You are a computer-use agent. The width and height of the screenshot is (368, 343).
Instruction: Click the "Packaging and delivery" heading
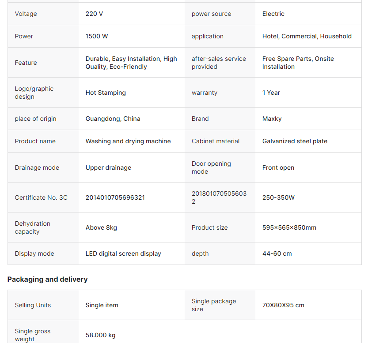coord(47,279)
